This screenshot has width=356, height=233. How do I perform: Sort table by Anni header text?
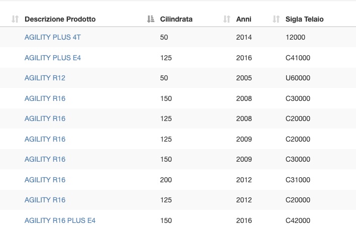[243, 19]
